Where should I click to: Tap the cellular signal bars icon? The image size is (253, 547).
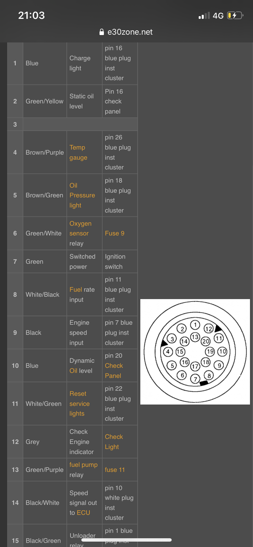tap(204, 15)
